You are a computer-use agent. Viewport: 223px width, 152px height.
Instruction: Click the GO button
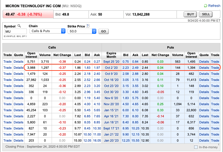103,31
